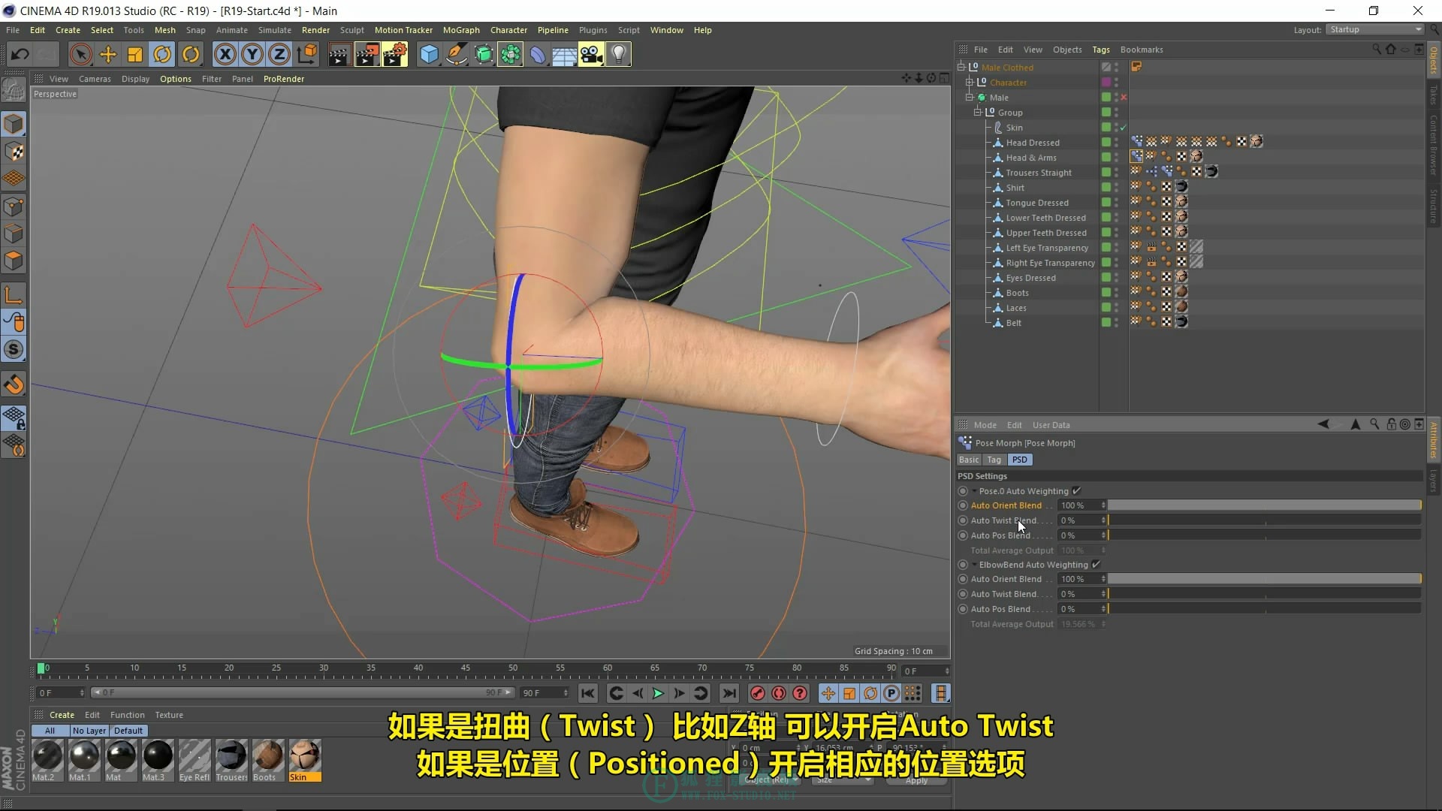The width and height of the screenshot is (1442, 811).
Task: Collapse the Male object node
Action: (970, 97)
